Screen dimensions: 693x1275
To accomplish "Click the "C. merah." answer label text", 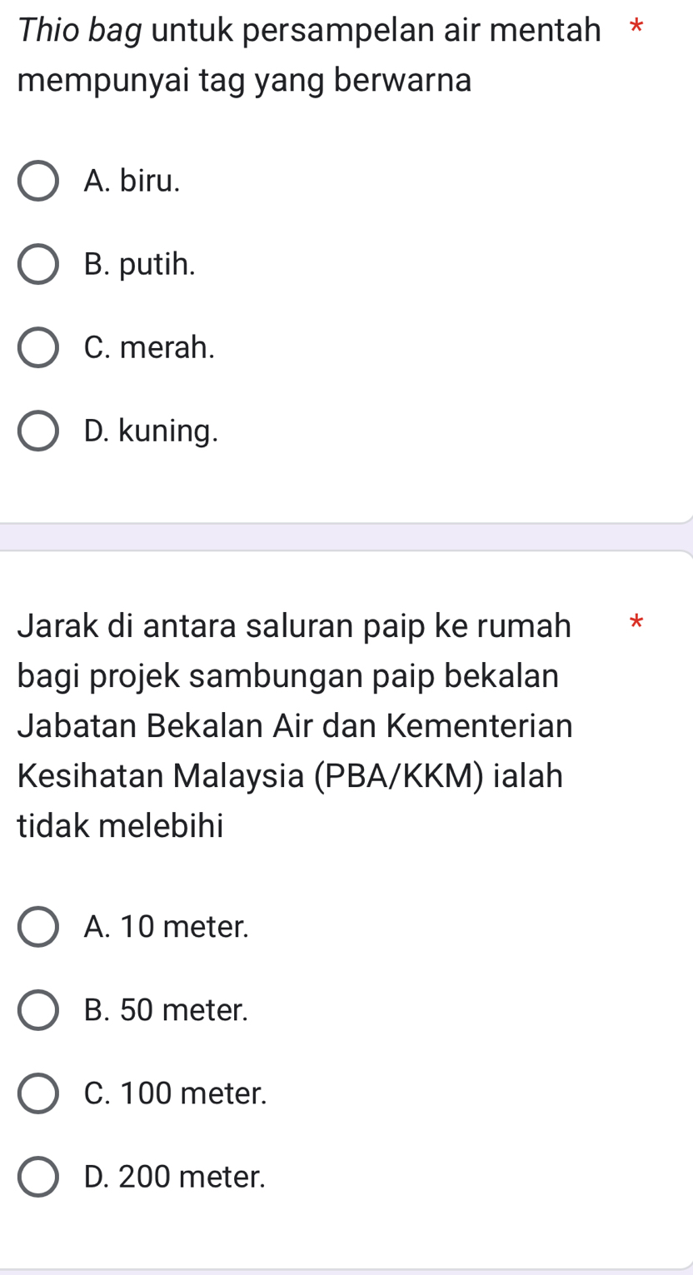I will point(149,347).
